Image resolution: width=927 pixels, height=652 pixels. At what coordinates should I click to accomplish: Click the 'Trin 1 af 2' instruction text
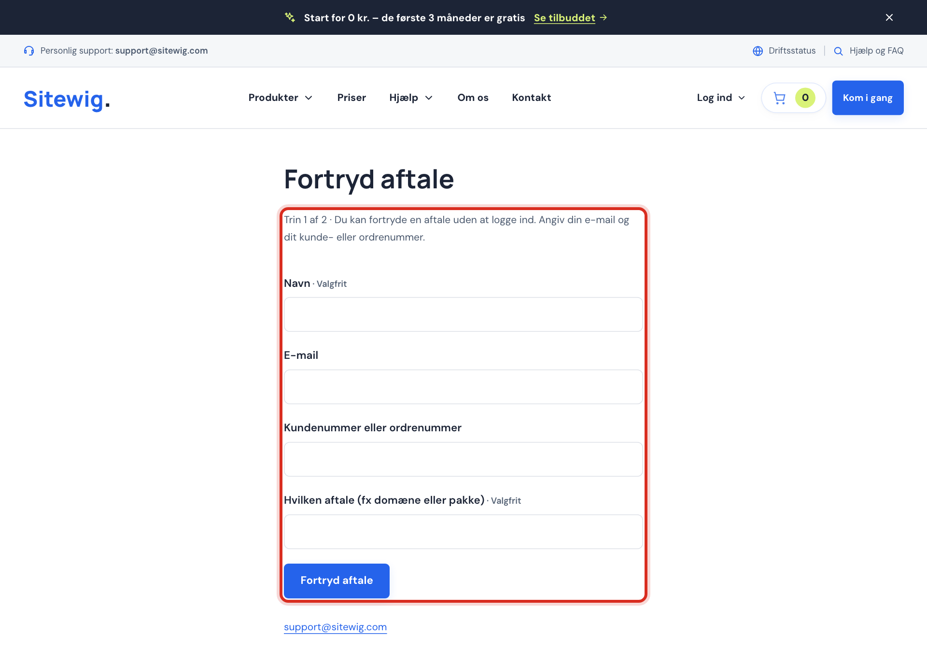coord(456,228)
